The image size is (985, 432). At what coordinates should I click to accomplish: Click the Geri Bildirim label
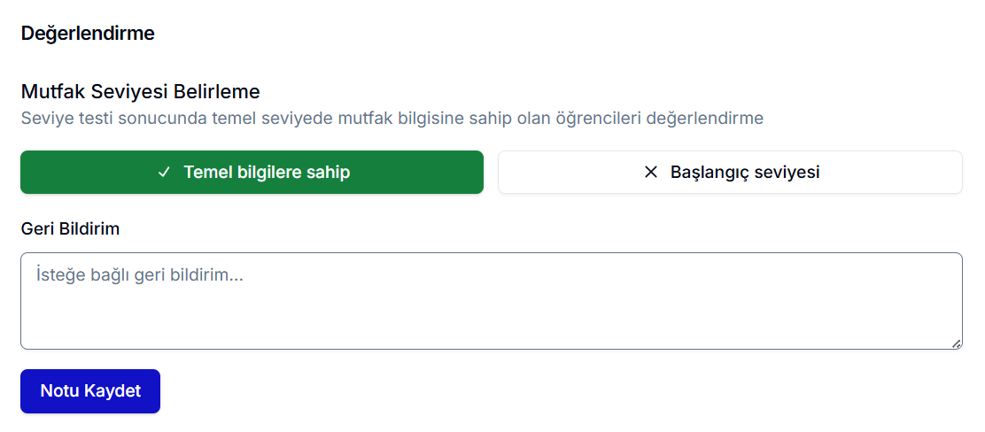(70, 229)
